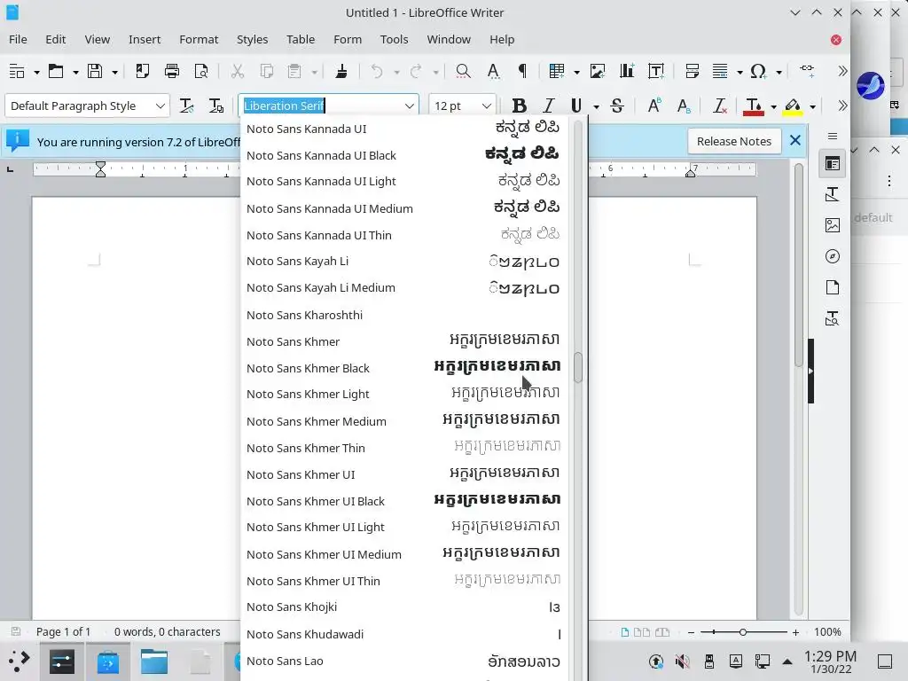Image resolution: width=908 pixels, height=681 pixels.
Task: Click the Print icon
Action: 172,71
